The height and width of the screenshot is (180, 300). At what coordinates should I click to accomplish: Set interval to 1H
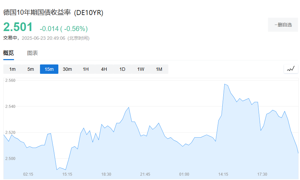point(86,69)
